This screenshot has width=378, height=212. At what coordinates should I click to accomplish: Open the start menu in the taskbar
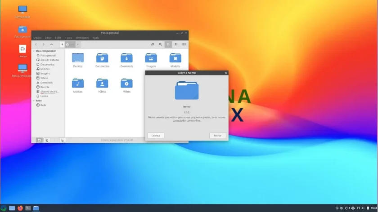pos(4,208)
